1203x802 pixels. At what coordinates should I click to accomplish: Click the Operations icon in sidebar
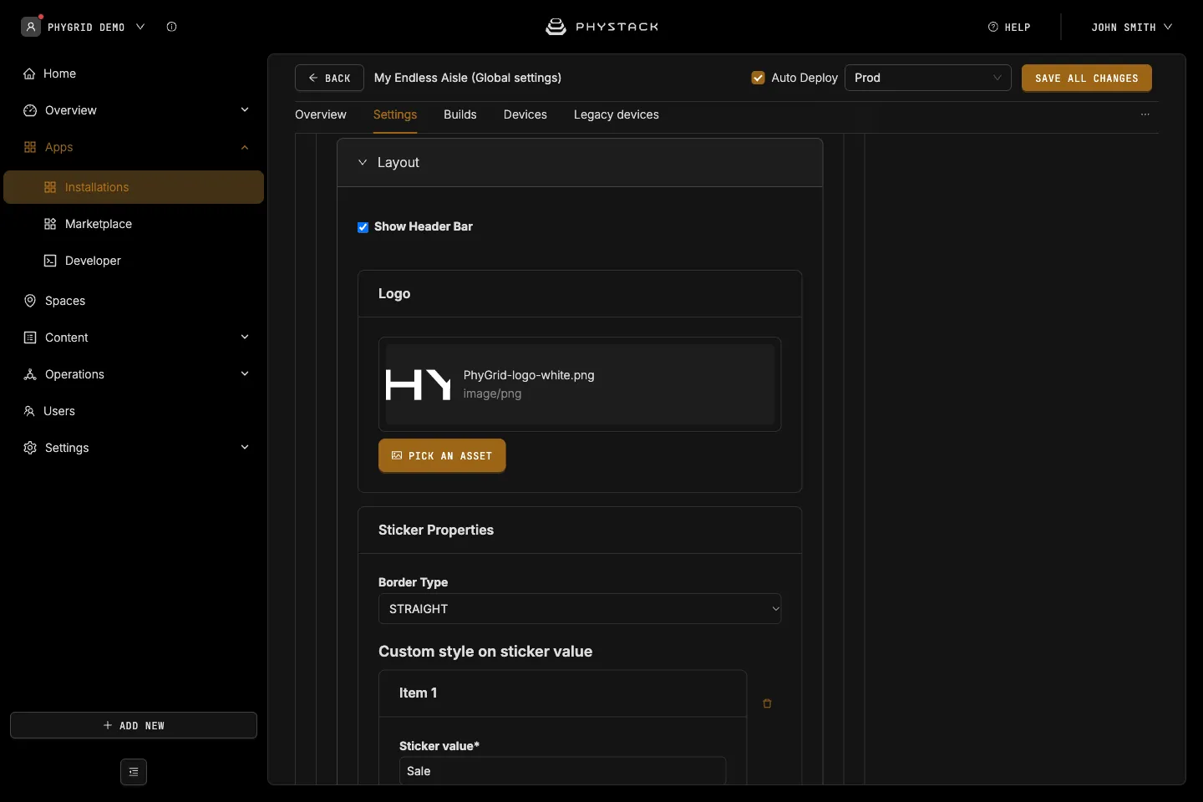tap(30, 374)
